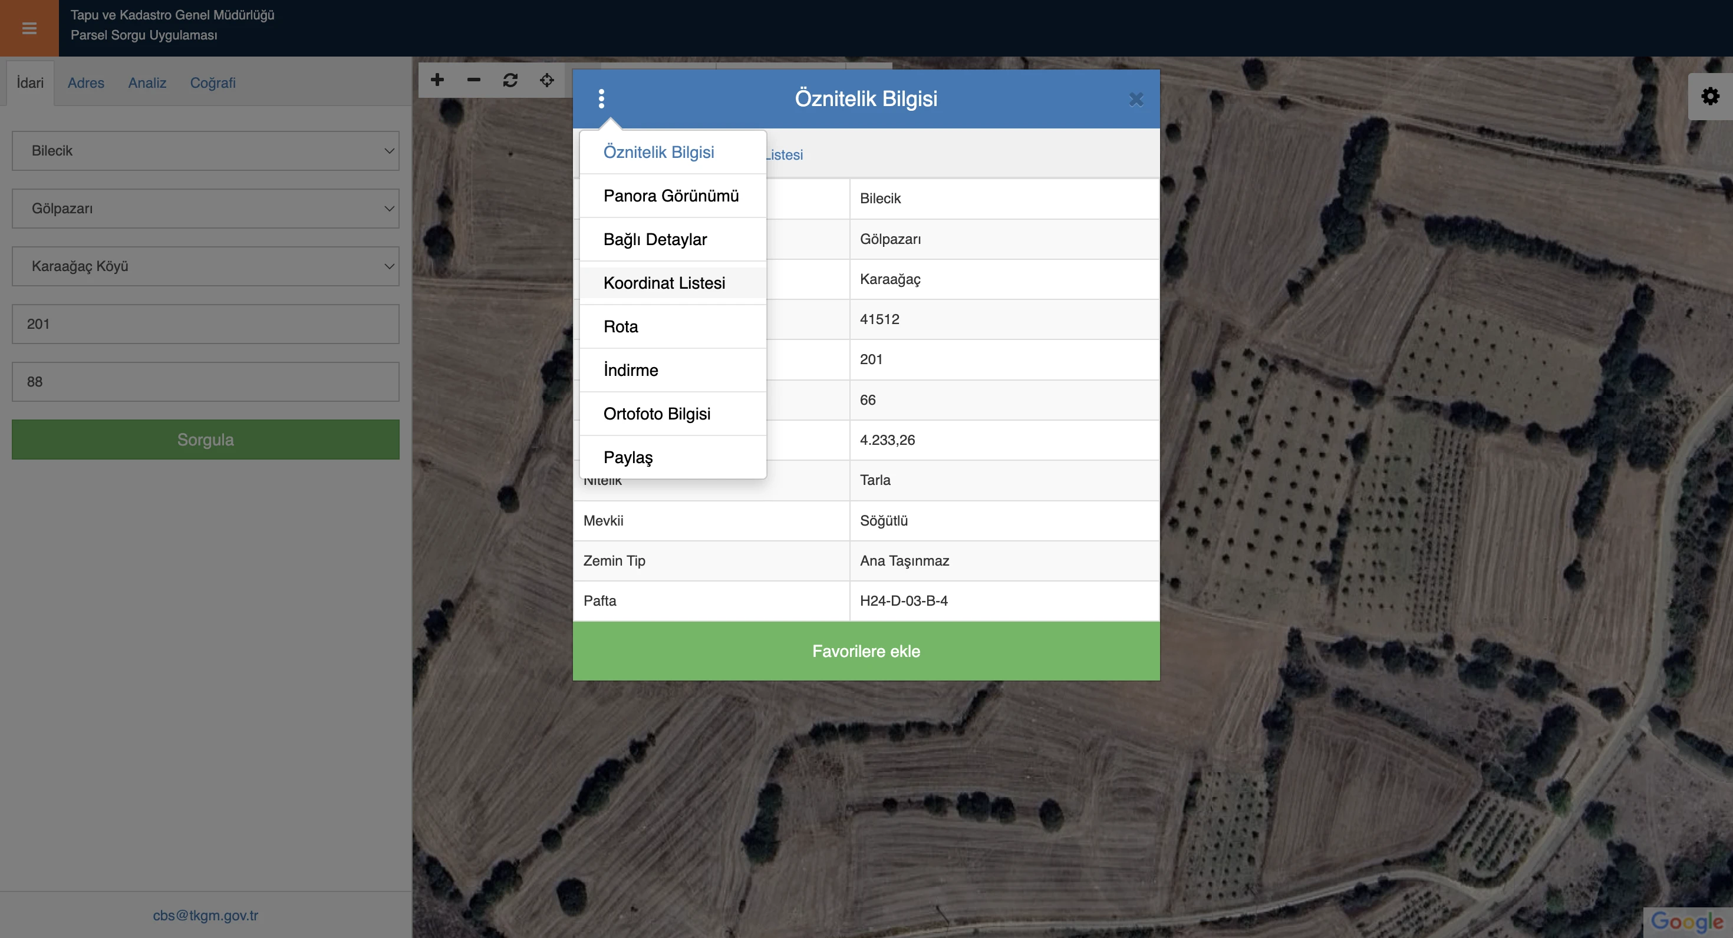The image size is (1733, 938).
Task: Expand the Karaağaç Köyü neighborhood dropdown
Action: 205,266
